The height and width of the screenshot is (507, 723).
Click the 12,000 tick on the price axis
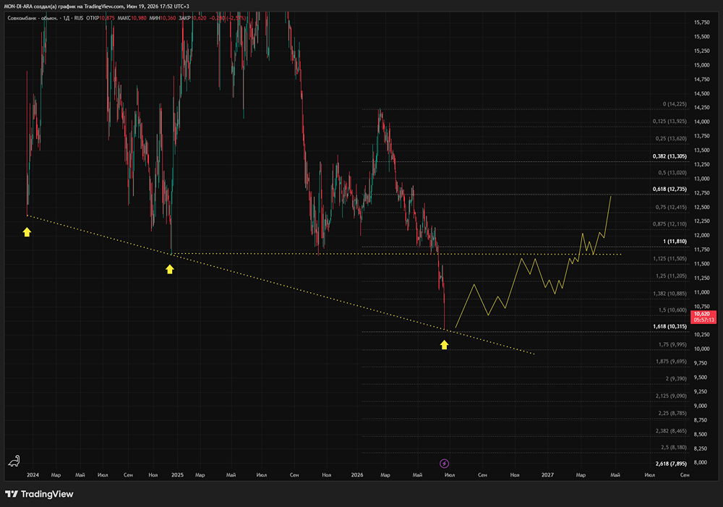tap(702, 235)
